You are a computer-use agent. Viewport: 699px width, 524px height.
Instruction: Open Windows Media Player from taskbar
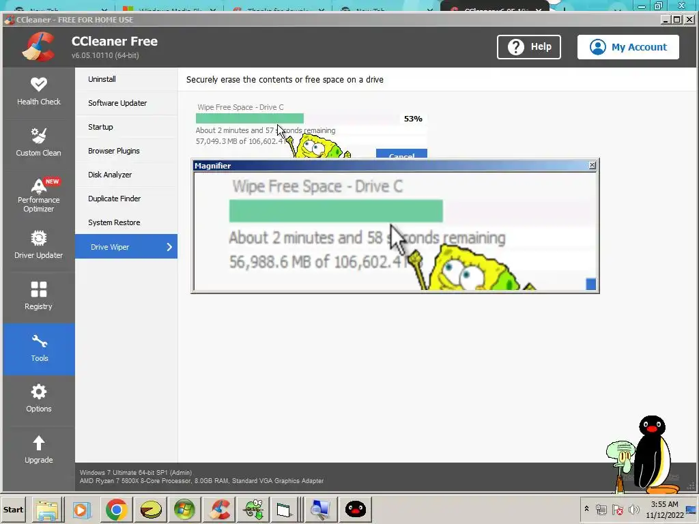(x=82, y=509)
